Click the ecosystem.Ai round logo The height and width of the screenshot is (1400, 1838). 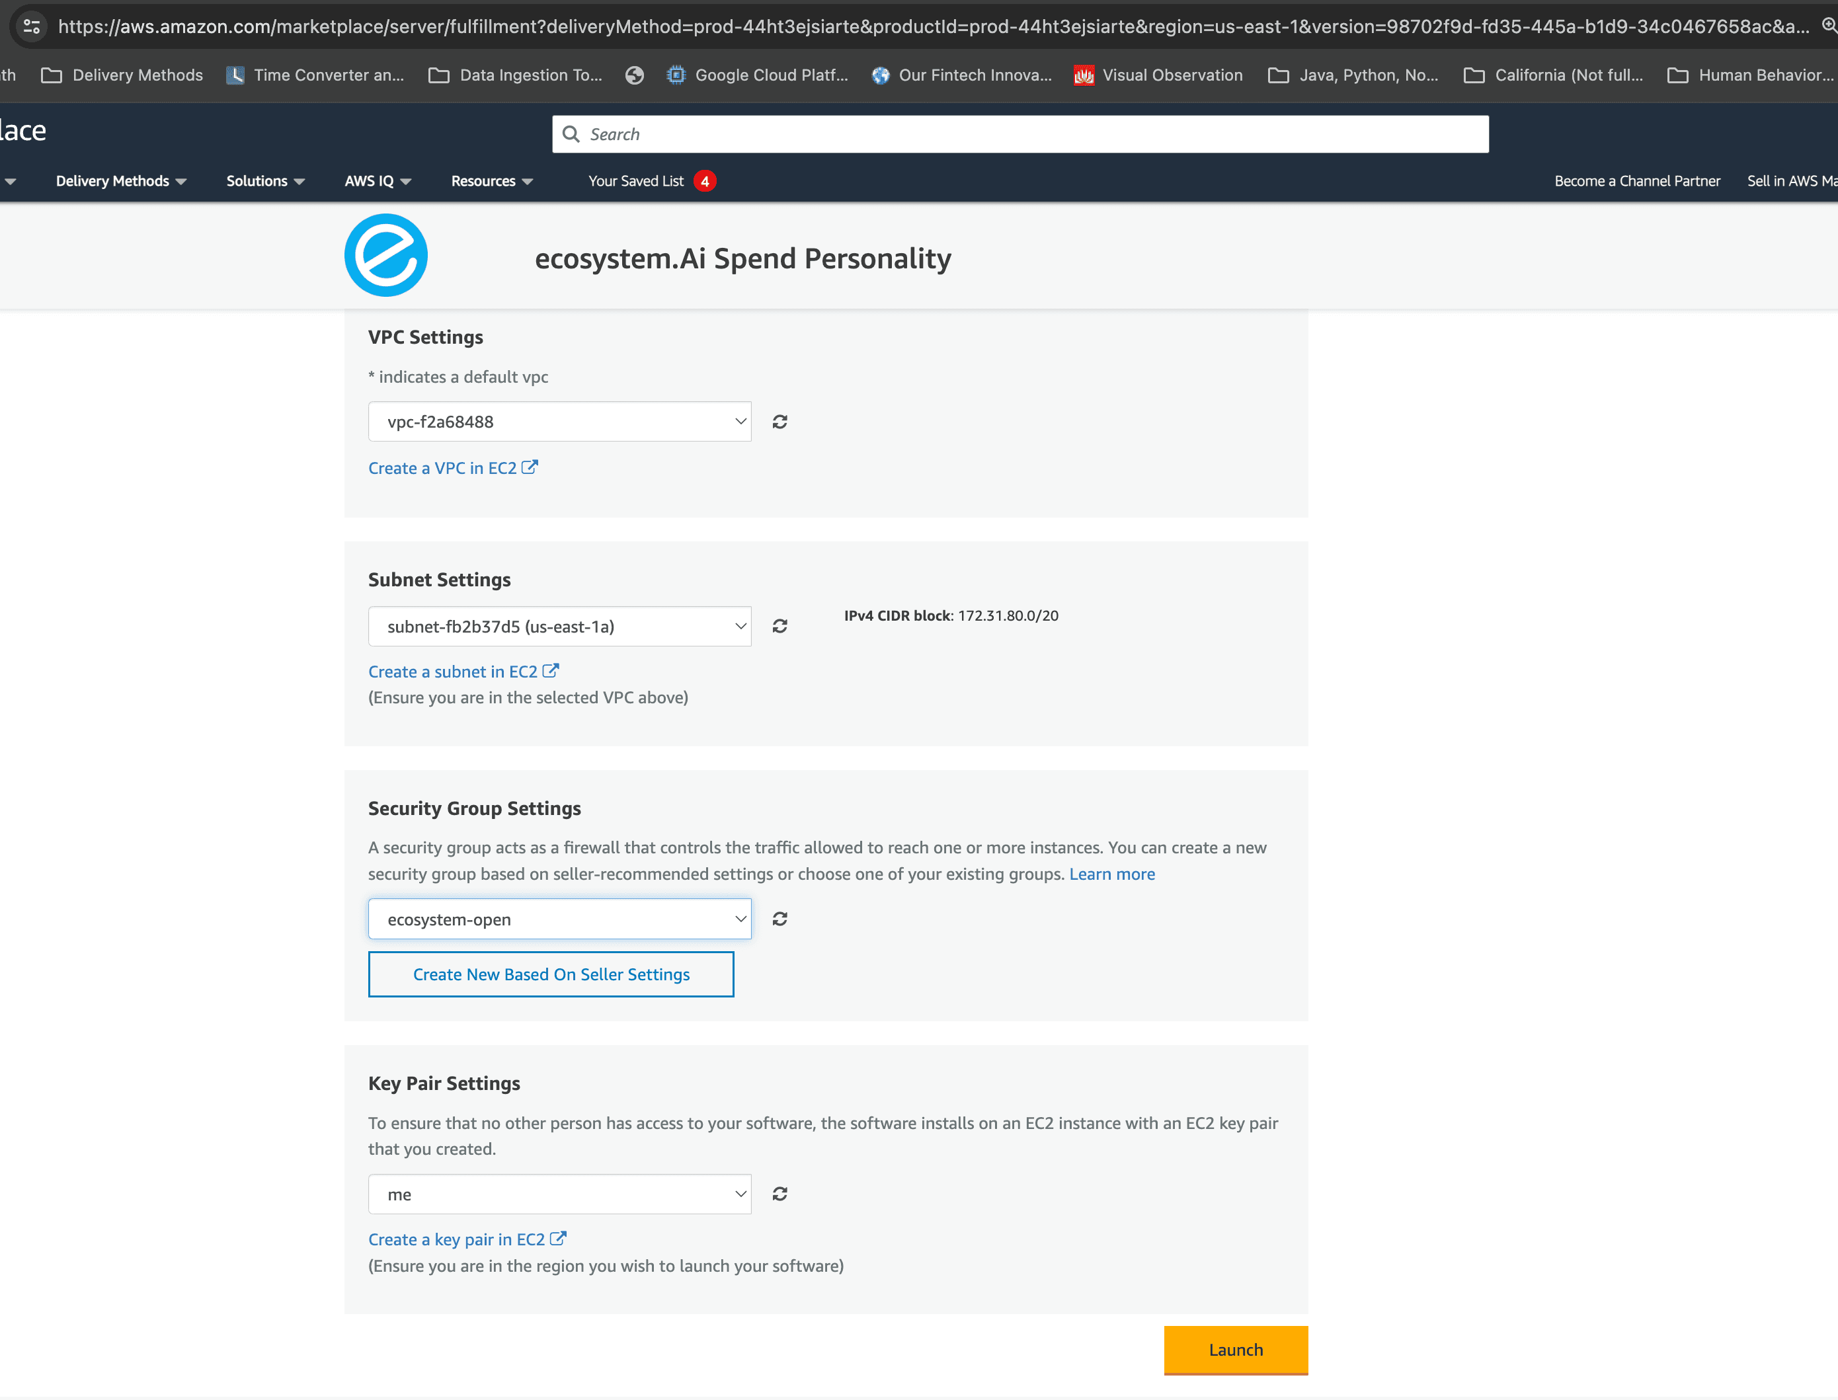pyautogui.click(x=386, y=255)
